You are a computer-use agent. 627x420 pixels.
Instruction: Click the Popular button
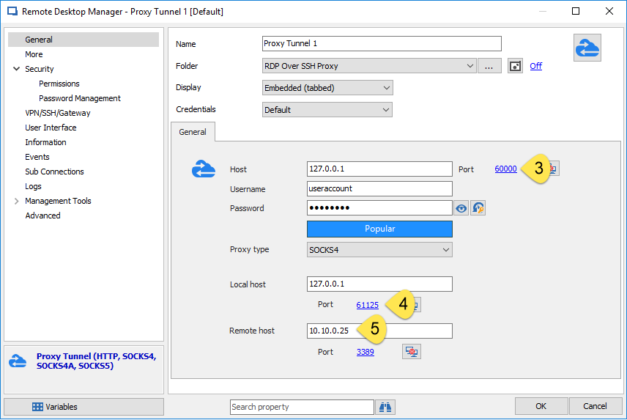coord(379,229)
